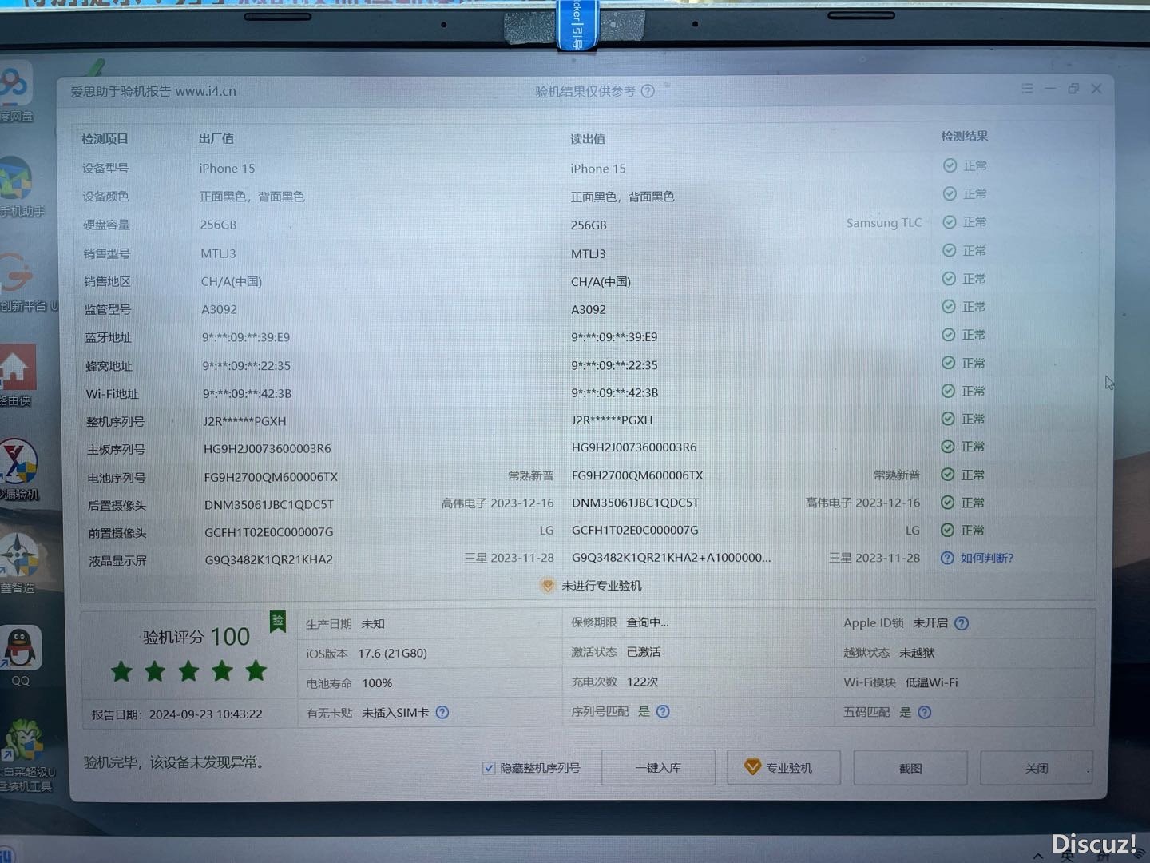Click check icon in 整机序列号 row
1150x863 pixels.
pyautogui.click(x=948, y=419)
